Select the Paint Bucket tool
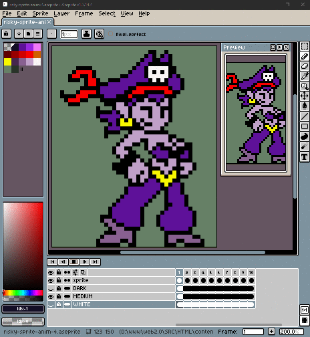This screenshot has height=337, width=310. point(305,106)
